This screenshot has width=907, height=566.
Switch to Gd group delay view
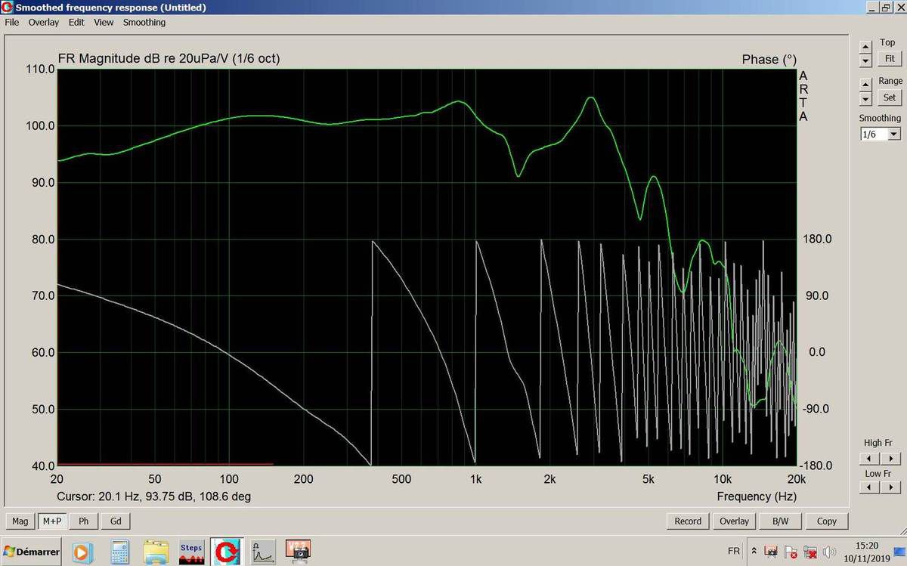tap(116, 521)
